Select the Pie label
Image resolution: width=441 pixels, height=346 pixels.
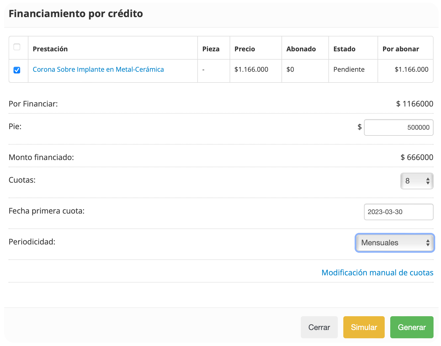[x=15, y=126]
